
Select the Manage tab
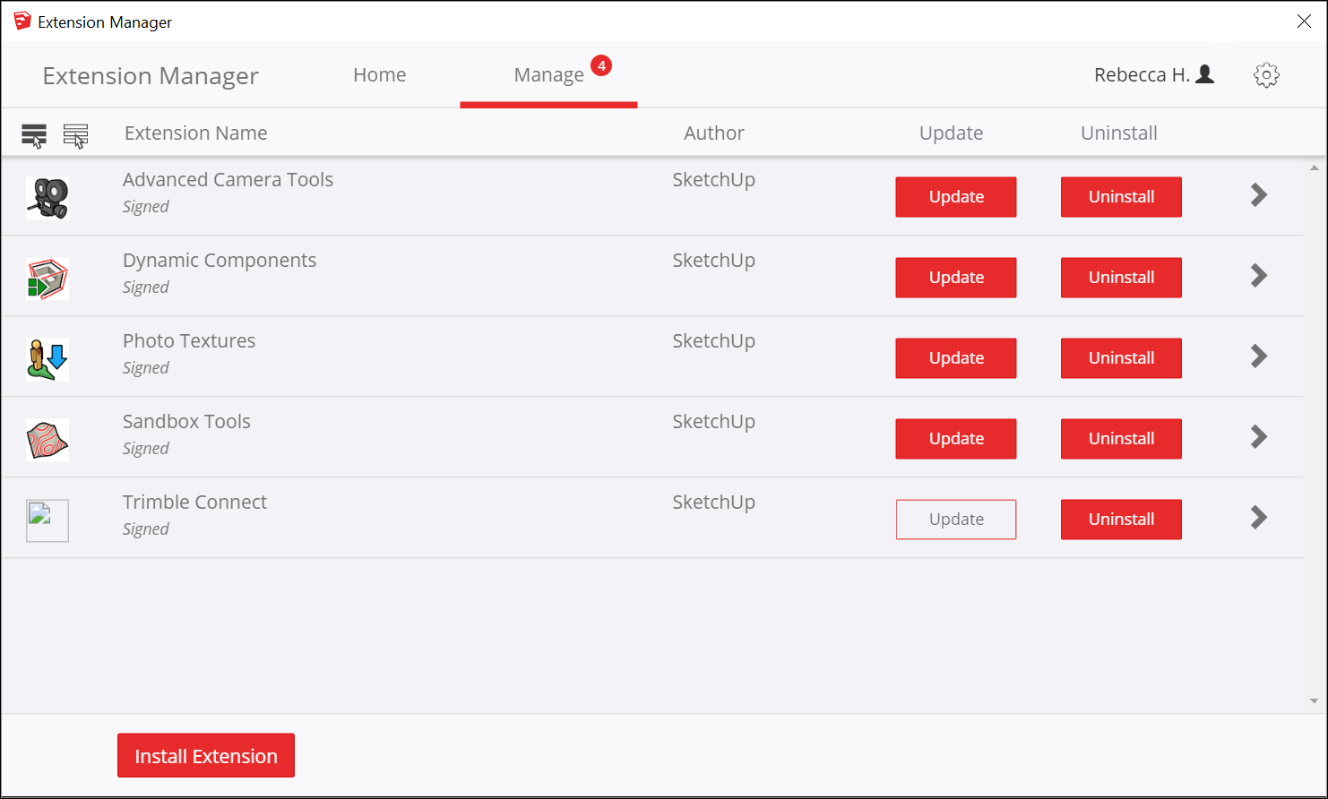coord(548,75)
